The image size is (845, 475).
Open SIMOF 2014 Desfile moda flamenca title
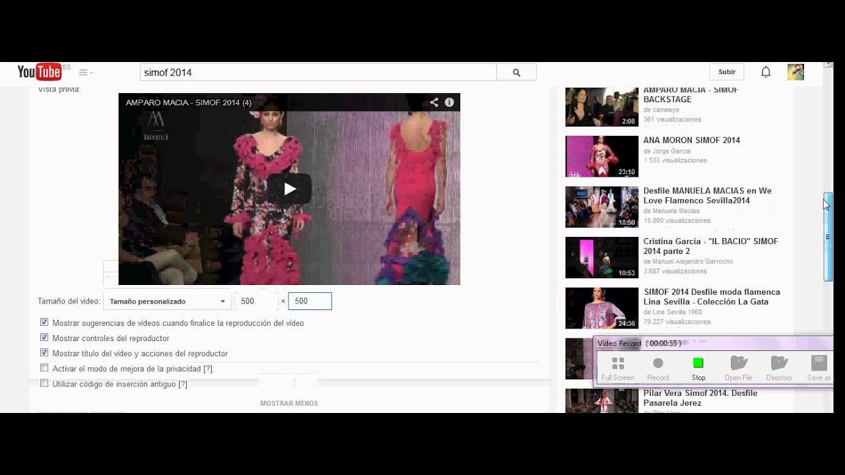coord(712,297)
